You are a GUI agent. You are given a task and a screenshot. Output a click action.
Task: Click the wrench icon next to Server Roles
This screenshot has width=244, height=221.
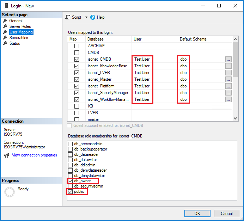(5, 26)
